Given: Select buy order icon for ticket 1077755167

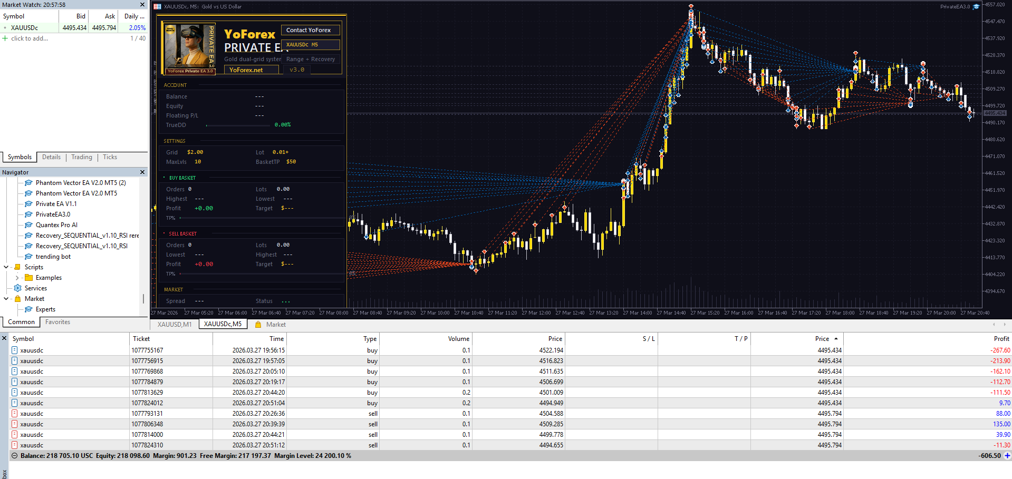Looking at the screenshot, I should click(x=15, y=350).
